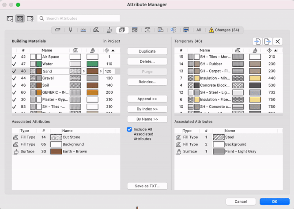Toggle the checkmark for SH - Tiles row 93
The width and height of the screenshot is (294, 209).
pos(14,107)
